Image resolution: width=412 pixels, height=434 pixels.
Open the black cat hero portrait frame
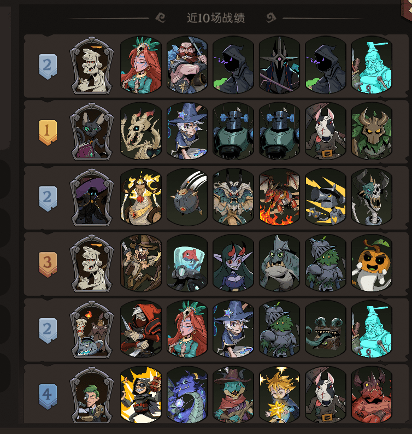(x=92, y=132)
